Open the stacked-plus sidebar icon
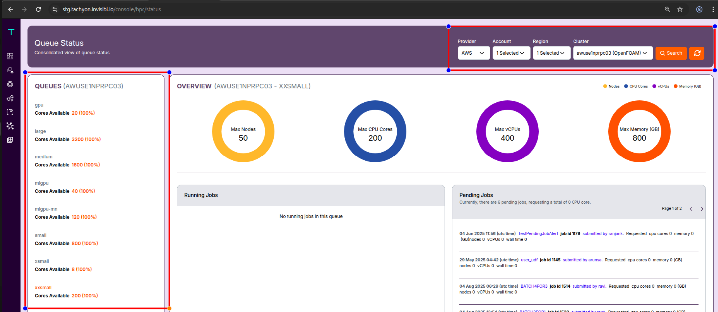718x312 pixels. pos(10,140)
